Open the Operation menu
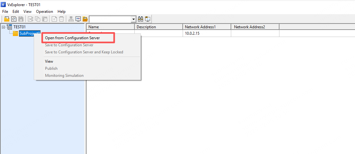The height and width of the screenshot is (154, 355). click(x=44, y=12)
